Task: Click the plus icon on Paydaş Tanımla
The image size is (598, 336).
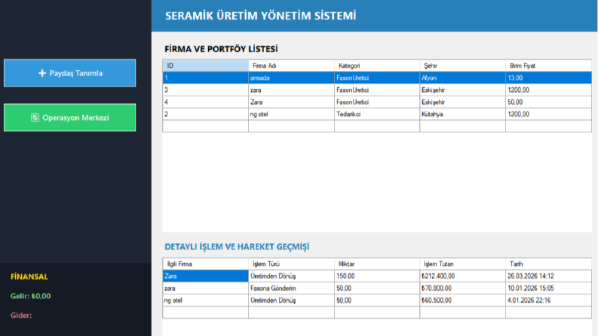Action: [x=42, y=73]
